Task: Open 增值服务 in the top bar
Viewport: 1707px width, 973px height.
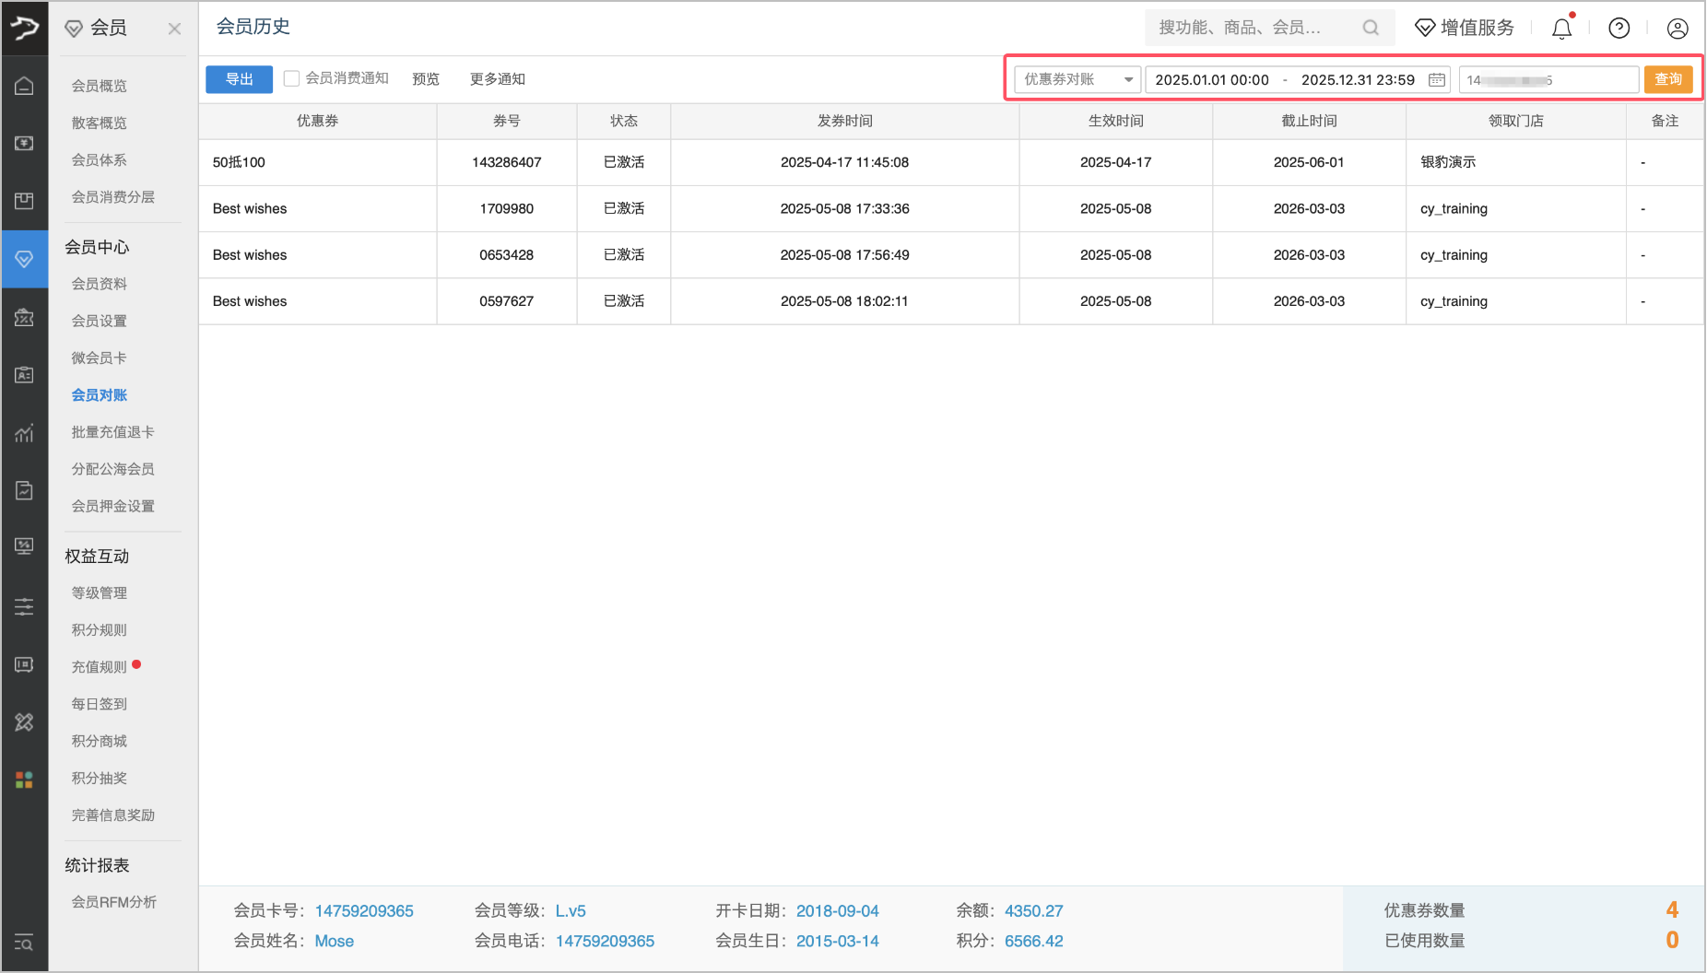Action: [x=1465, y=28]
